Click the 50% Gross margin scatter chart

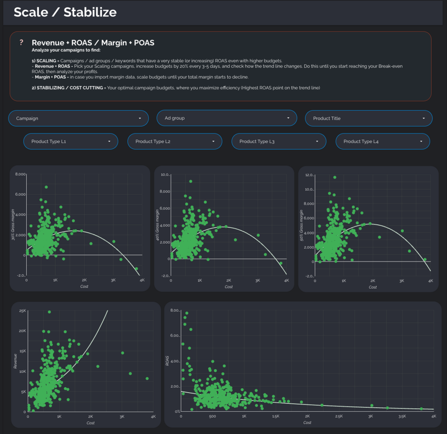(368, 229)
